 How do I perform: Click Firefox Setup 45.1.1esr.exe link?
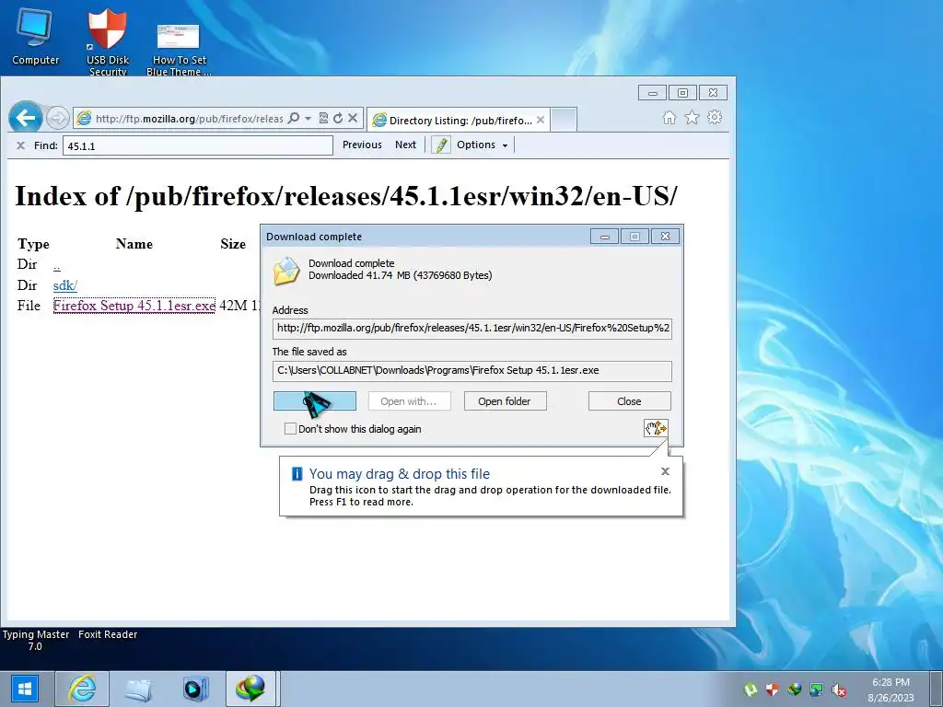click(x=134, y=306)
